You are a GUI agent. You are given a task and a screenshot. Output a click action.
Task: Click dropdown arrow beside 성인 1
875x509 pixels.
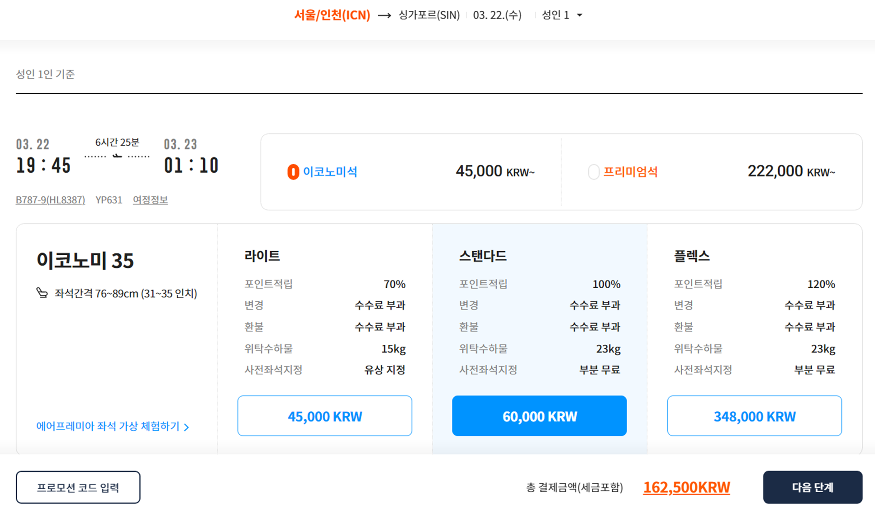(580, 15)
